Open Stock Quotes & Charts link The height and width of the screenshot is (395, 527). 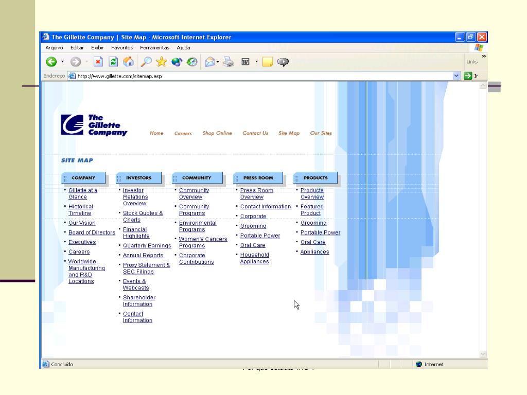tap(143, 217)
